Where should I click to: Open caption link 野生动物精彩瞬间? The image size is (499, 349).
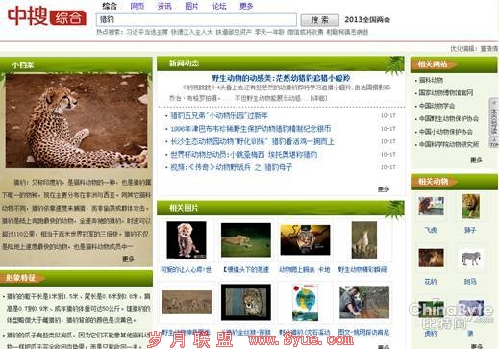coord(362,270)
